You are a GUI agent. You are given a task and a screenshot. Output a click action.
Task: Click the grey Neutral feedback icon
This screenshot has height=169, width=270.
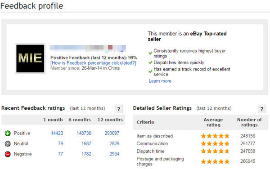tap(8, 143)
